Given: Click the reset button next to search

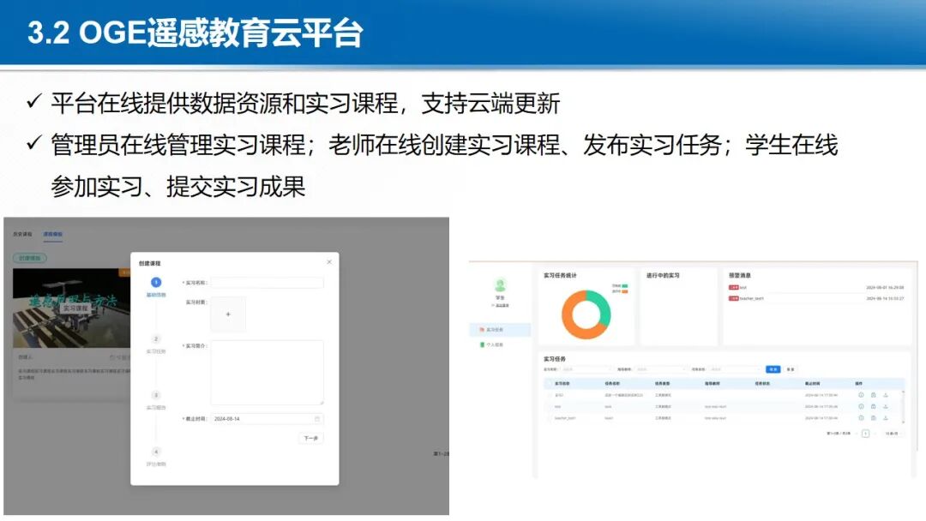Looking at the screenshot, I should [x=791, y=369].
